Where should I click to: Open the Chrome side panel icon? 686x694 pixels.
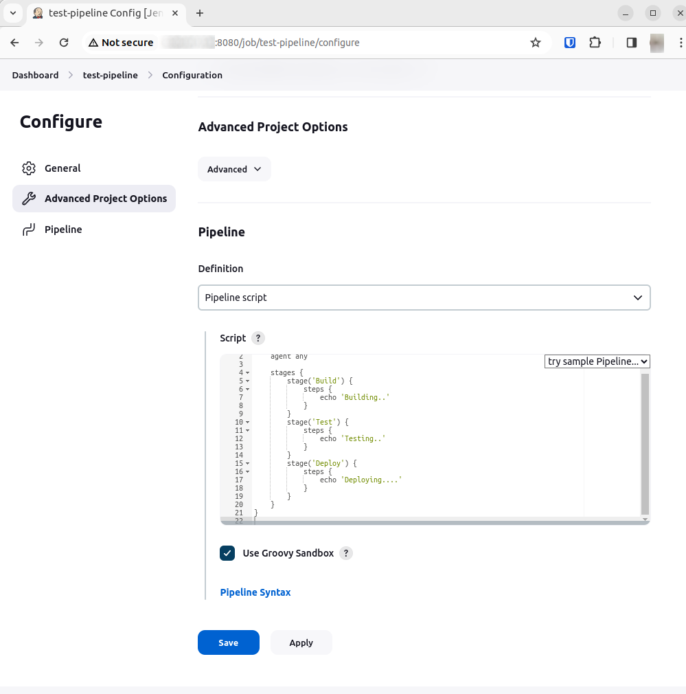pos(631,43)
